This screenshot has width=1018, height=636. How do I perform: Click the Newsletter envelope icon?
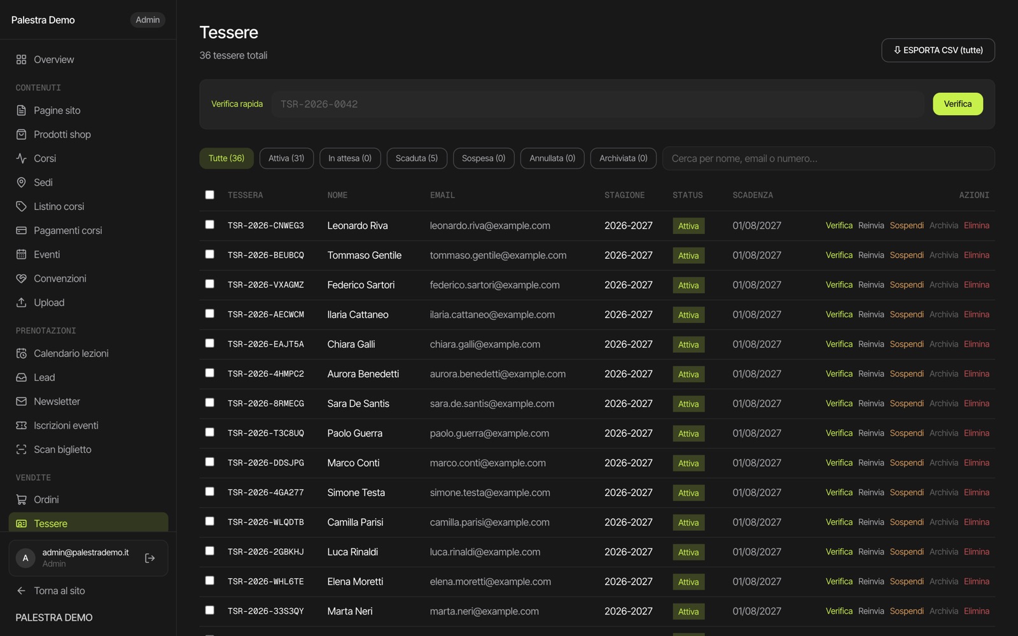pyautogui.click(x=21, y=401)
